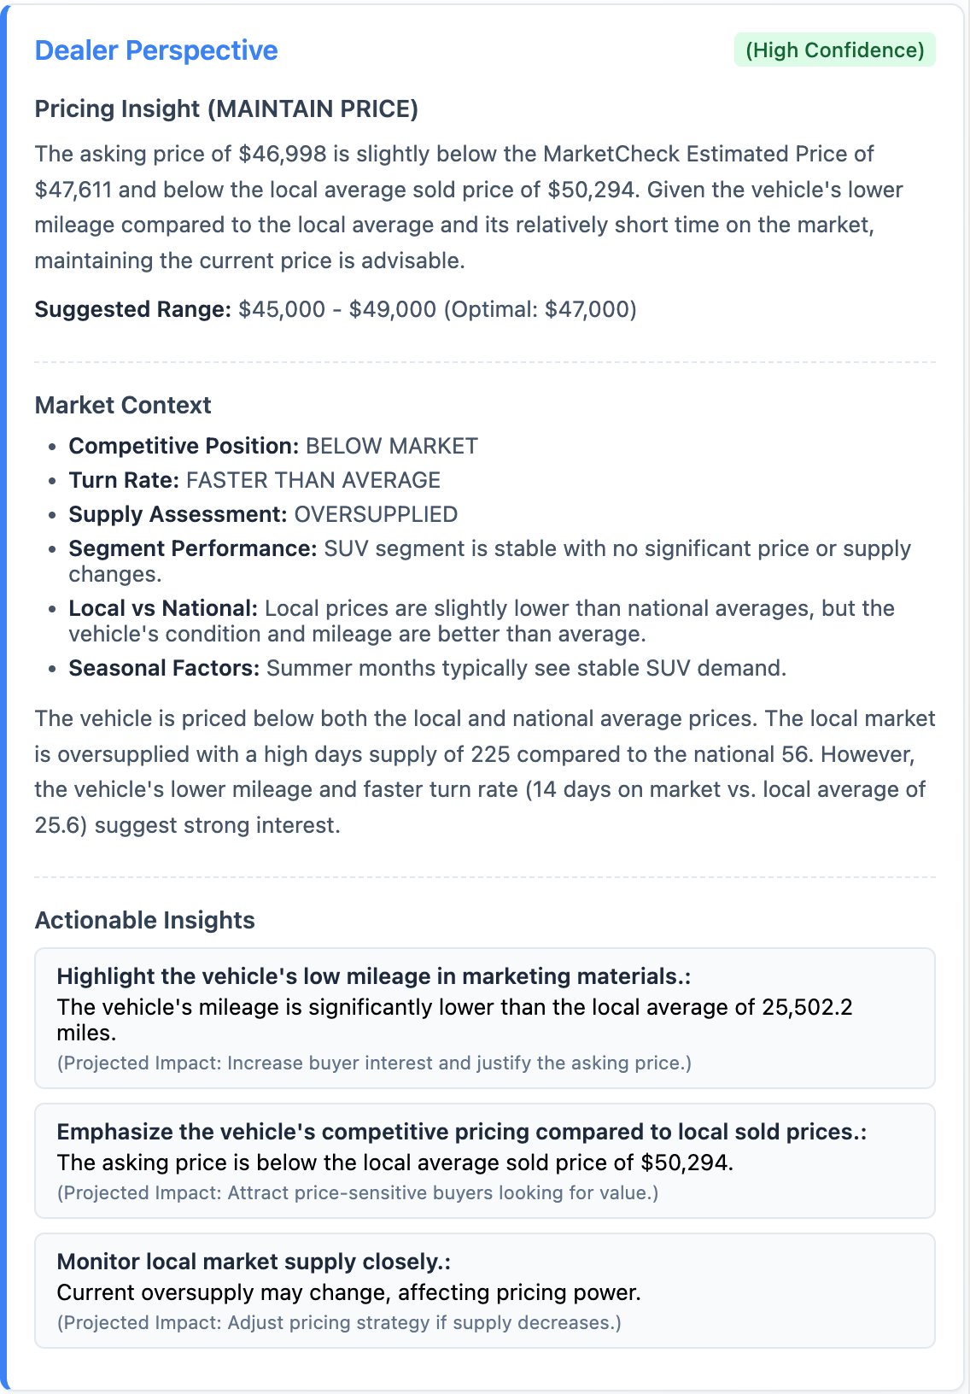Click the Market Context heading

pos(123,405)
